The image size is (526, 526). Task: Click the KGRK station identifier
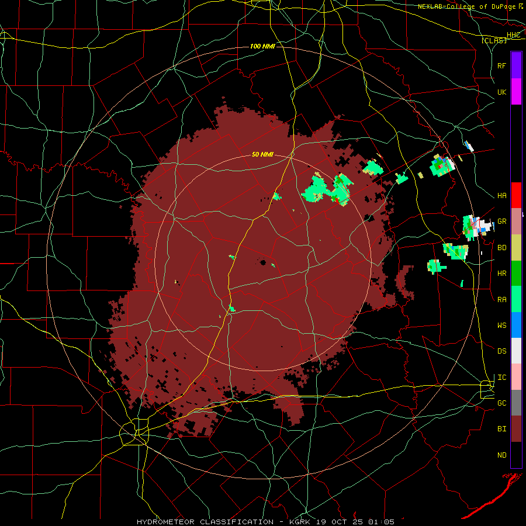point(301,522)
